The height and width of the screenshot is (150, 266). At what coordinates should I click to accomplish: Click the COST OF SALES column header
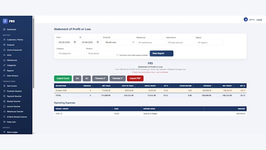pos(128,86)
